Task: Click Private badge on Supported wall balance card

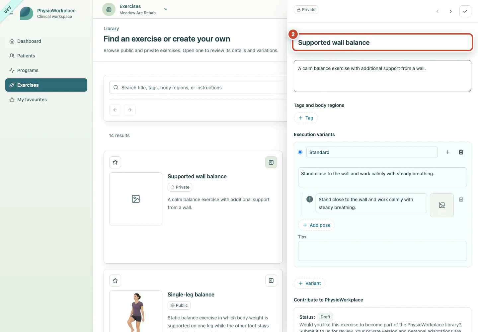Action: [x=180, y=187]
